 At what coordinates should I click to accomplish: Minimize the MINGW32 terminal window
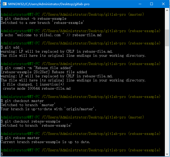click(x=140, y=4)
